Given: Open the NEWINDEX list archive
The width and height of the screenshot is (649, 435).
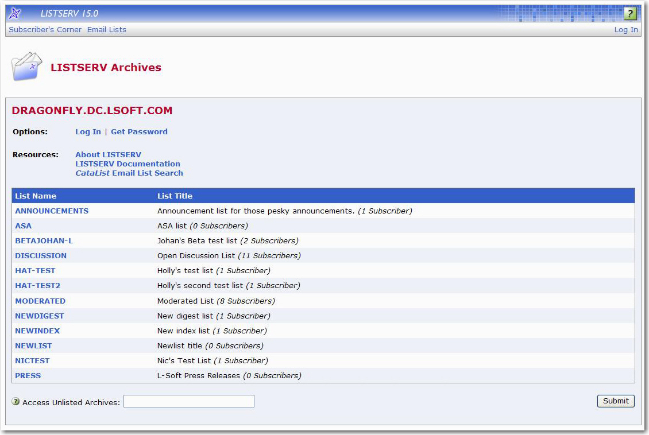Looking at the screenshot, I should pos(37,331).
